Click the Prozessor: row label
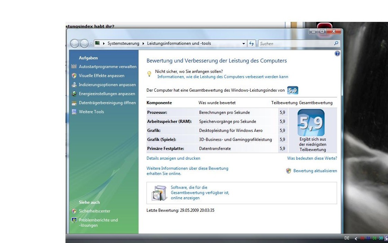 [157, 112]
